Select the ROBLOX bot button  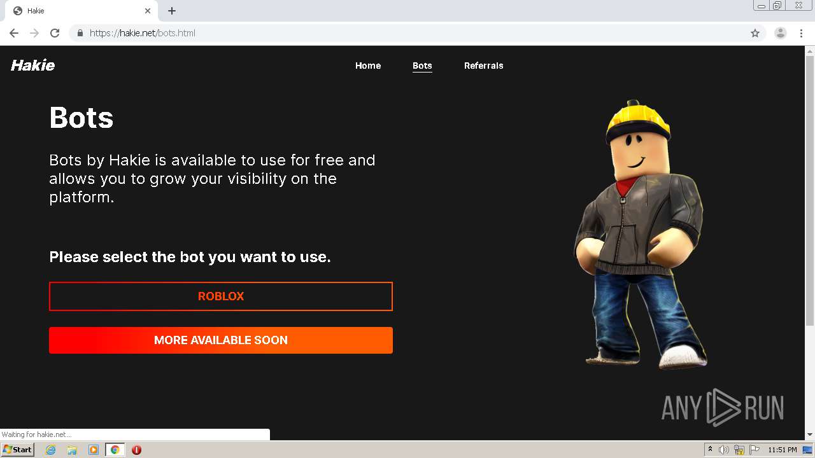click(x=221, y=296)
